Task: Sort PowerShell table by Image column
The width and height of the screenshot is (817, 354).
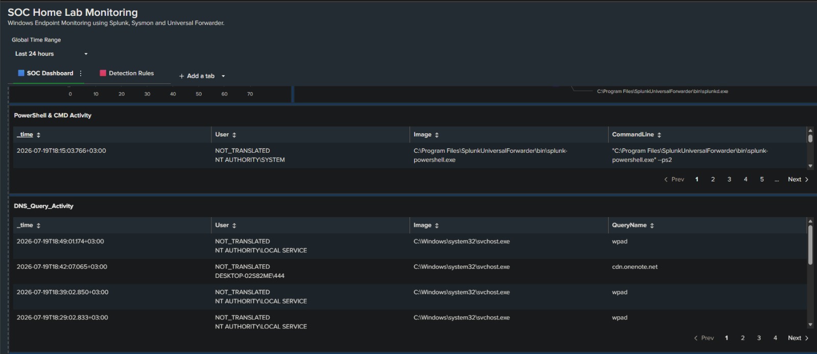Action: click(x=426, y=135)
